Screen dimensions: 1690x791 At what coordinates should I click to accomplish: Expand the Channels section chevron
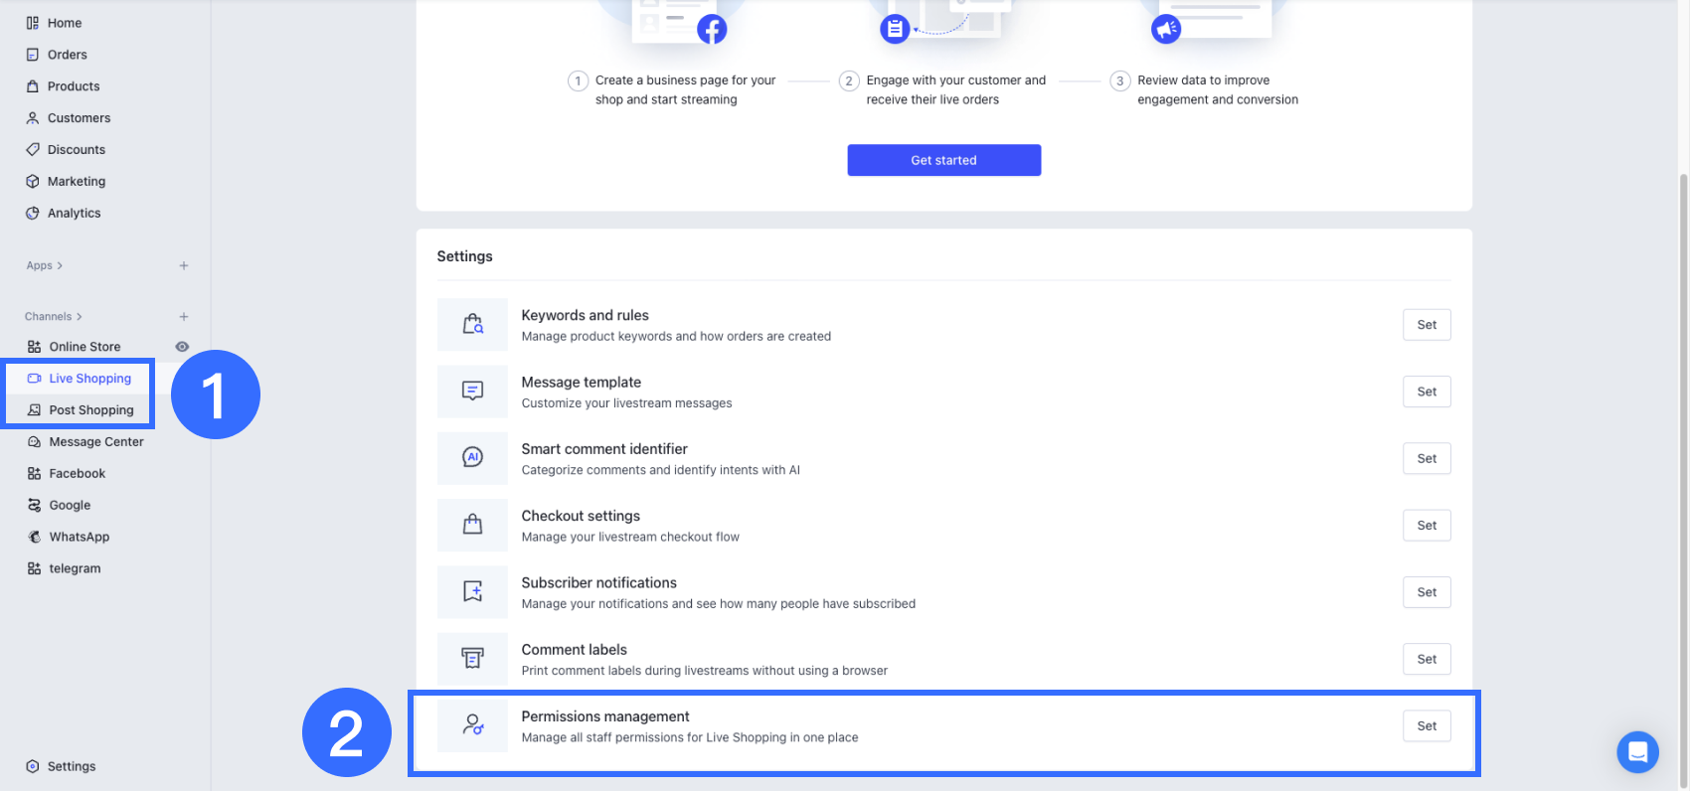(x=80, y=317)
